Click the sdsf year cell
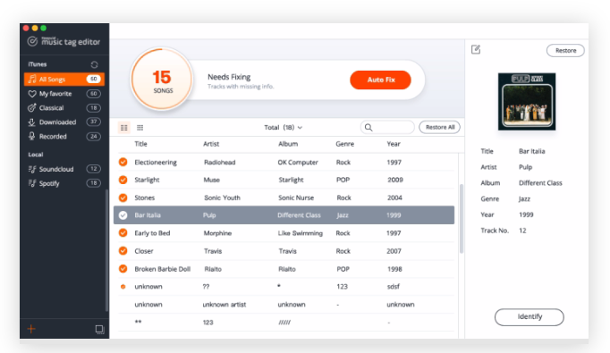 click(393, 287)
